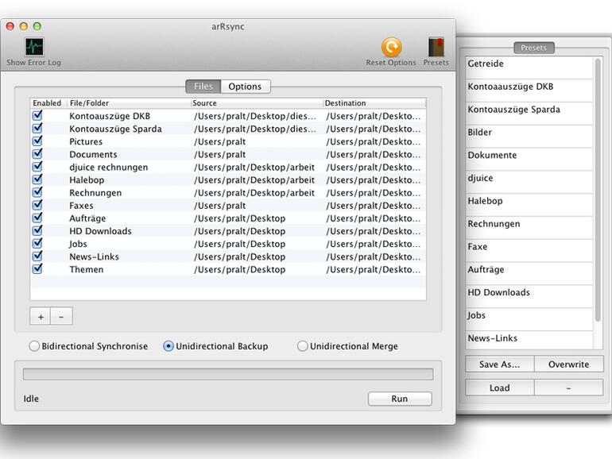
Task: Select the Presets tab in drawer
Action: (x=533, y=48)
